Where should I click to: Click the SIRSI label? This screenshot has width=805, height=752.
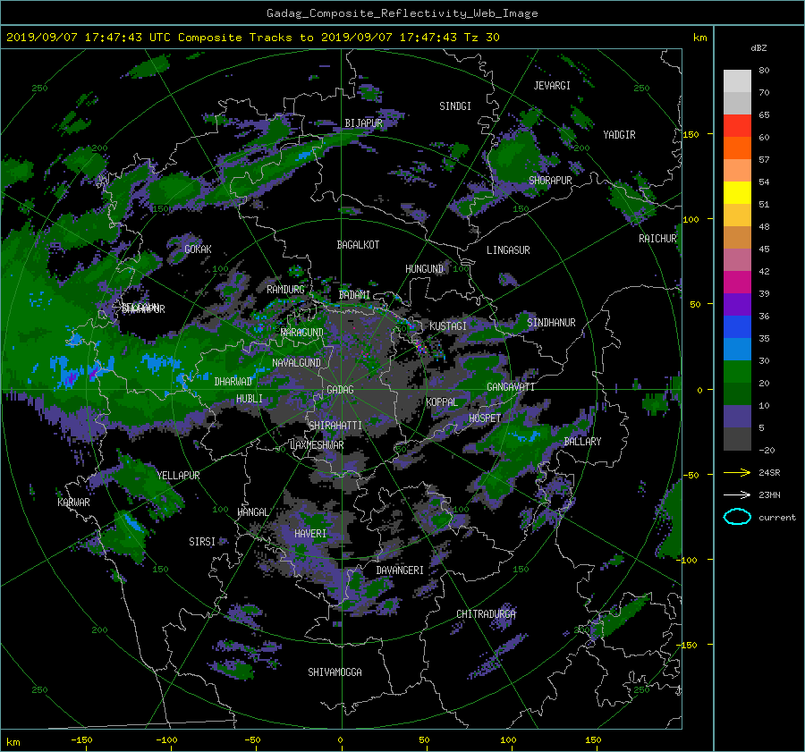[202, 542]
